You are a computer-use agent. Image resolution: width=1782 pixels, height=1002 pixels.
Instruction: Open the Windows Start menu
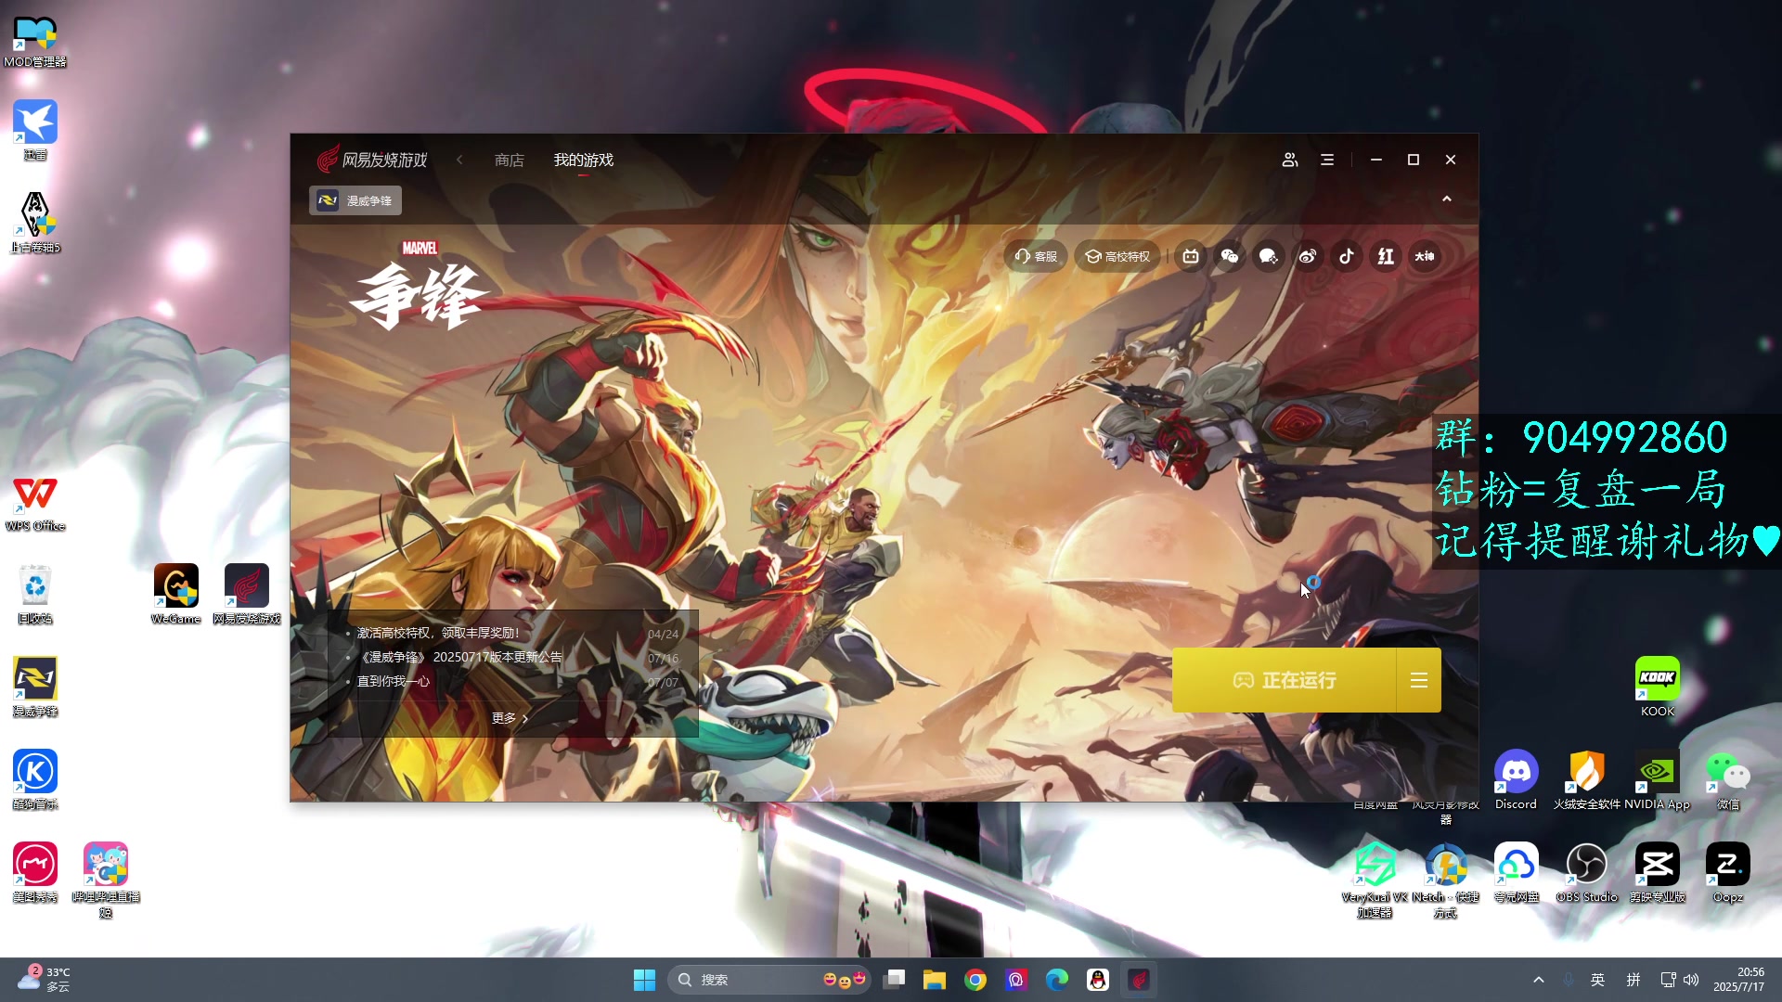coord(644,980)
